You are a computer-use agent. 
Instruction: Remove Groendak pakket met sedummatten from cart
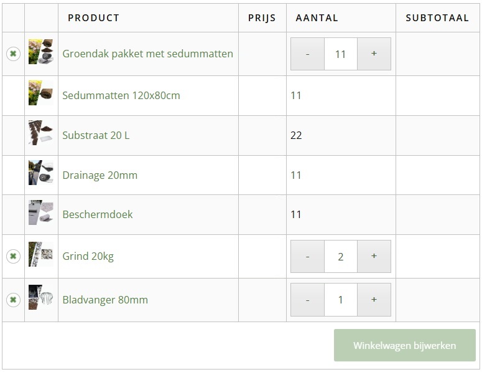13,54
